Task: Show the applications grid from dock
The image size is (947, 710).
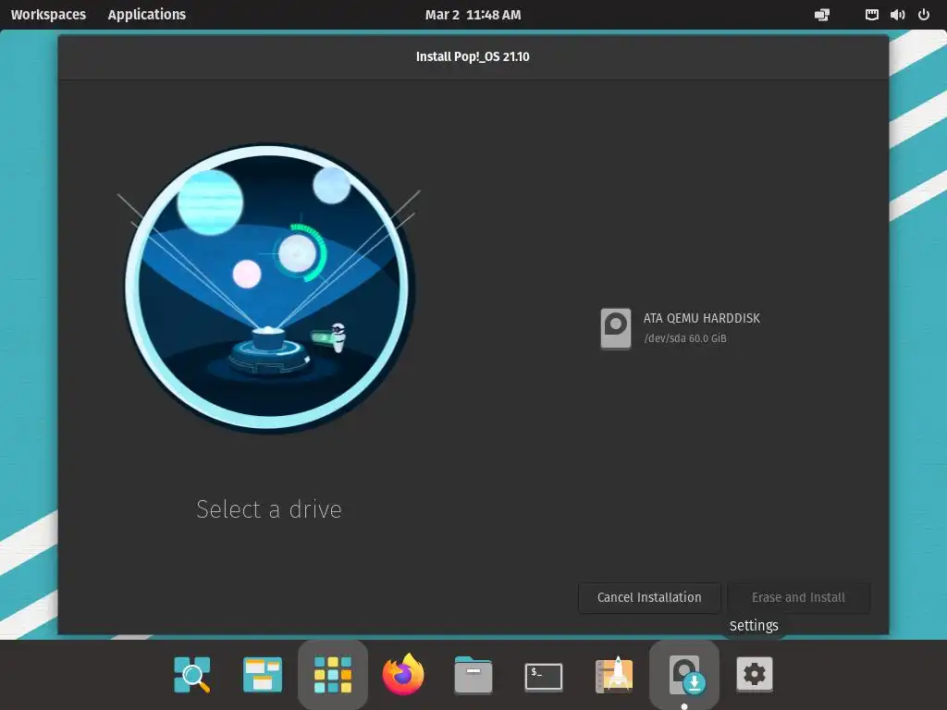Action: [333, 674]
